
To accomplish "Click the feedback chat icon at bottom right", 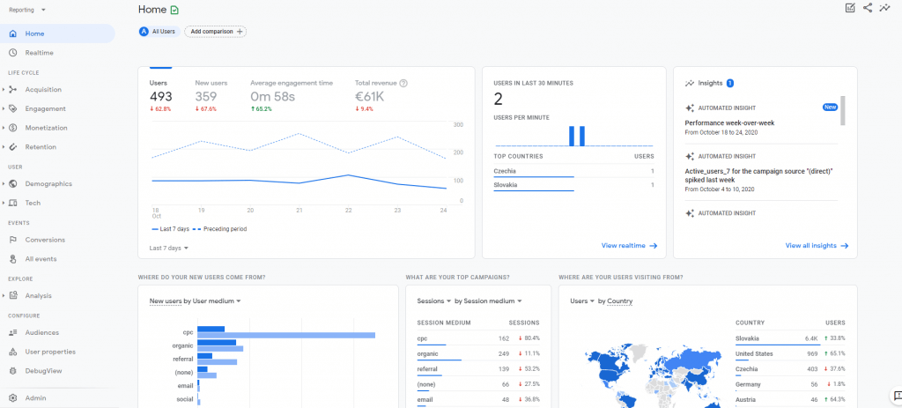I will (x=896, y=396).
